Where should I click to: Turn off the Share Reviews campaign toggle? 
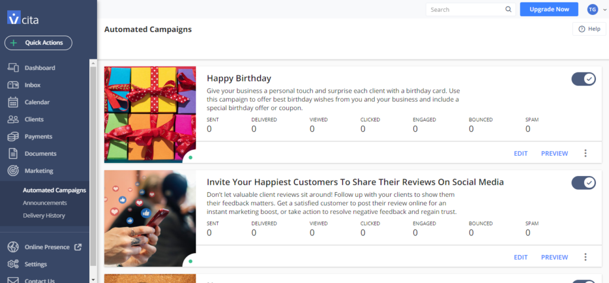pyautogui.click(x=583, y=183)
